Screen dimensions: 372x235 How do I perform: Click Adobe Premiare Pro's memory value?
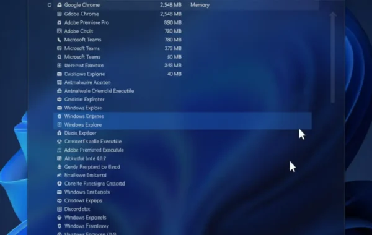tap(172, 23)
